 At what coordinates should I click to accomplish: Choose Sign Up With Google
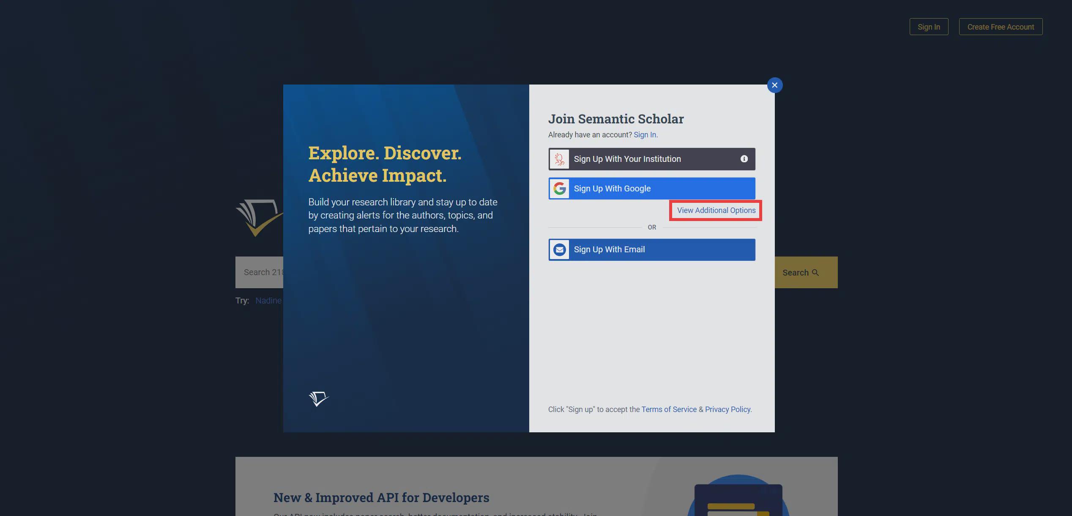tap(652, 188)
